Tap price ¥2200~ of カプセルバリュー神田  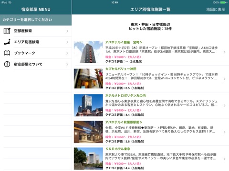point(123,84)
